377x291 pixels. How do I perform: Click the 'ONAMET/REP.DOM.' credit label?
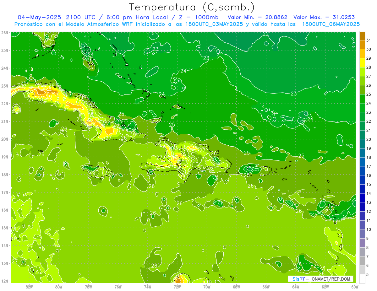331,279
